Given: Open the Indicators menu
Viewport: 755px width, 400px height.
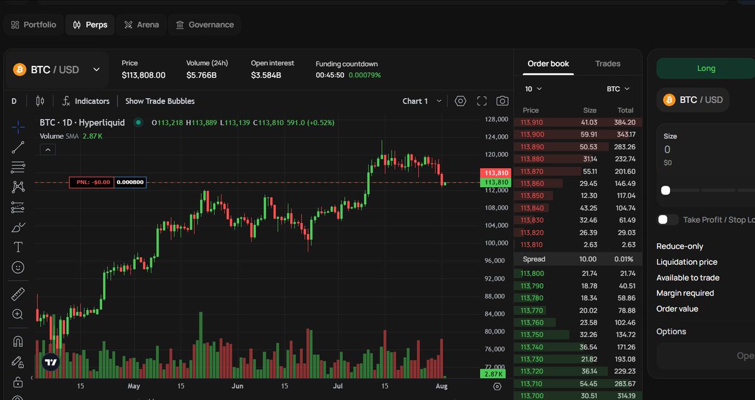Looking at the screenshot, I should [86, 101].
